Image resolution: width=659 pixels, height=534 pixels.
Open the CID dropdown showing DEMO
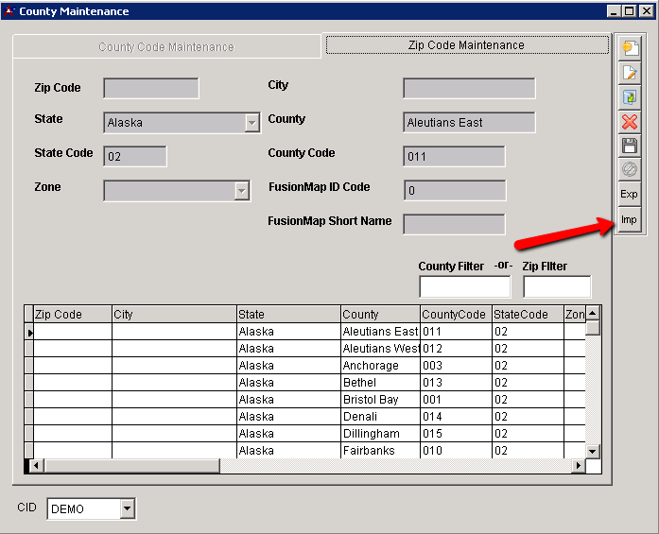pyautogui.click(x=128, y=509)
